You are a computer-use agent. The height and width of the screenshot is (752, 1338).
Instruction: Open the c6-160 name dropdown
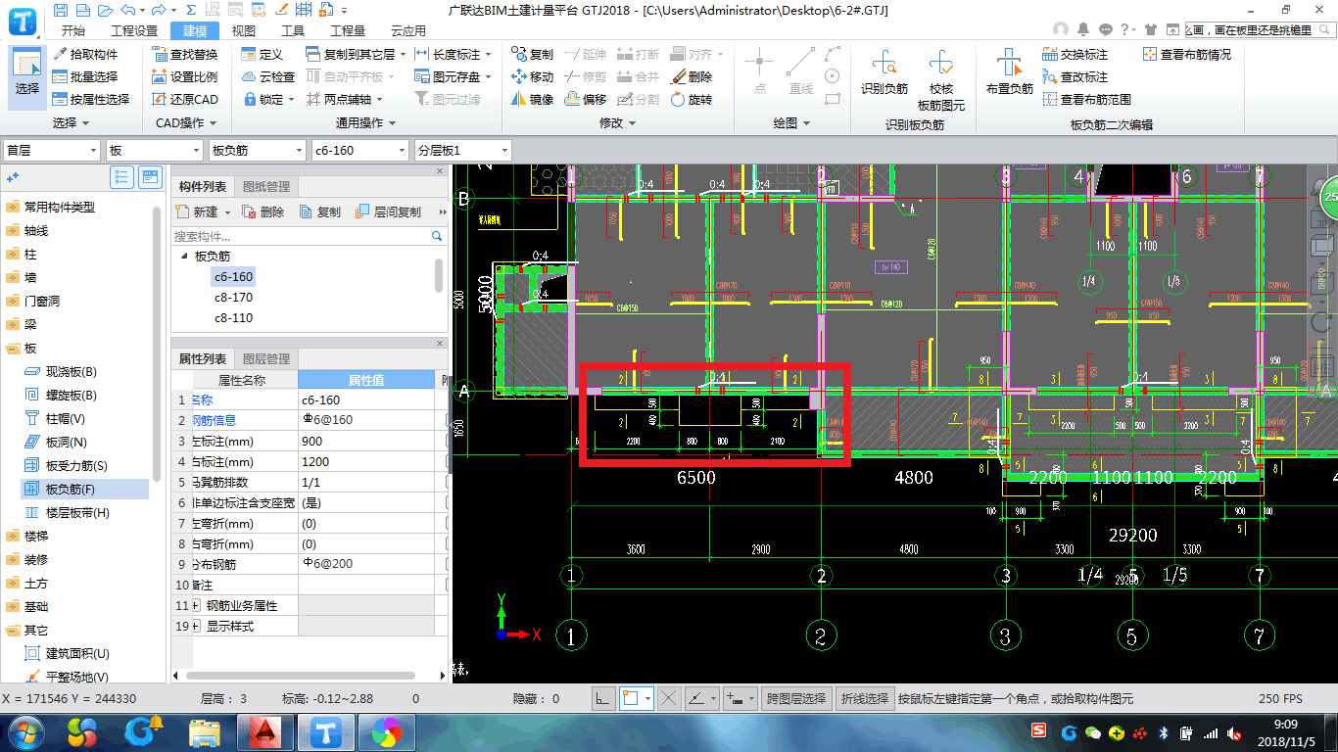(x=359, y=150)
